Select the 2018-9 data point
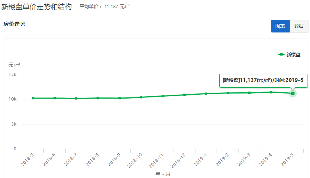Screen dimensions: 310x178 pyautogui.click(x=120, y=98)
